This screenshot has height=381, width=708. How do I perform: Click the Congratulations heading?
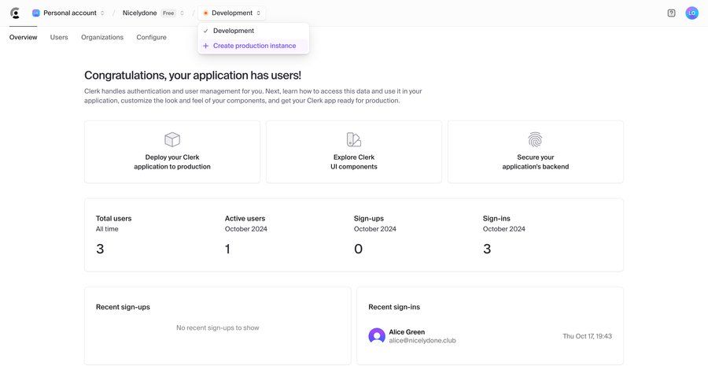193,75
